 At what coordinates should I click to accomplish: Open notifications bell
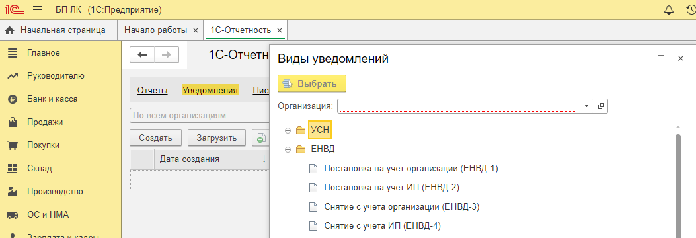tap(668, 9)
